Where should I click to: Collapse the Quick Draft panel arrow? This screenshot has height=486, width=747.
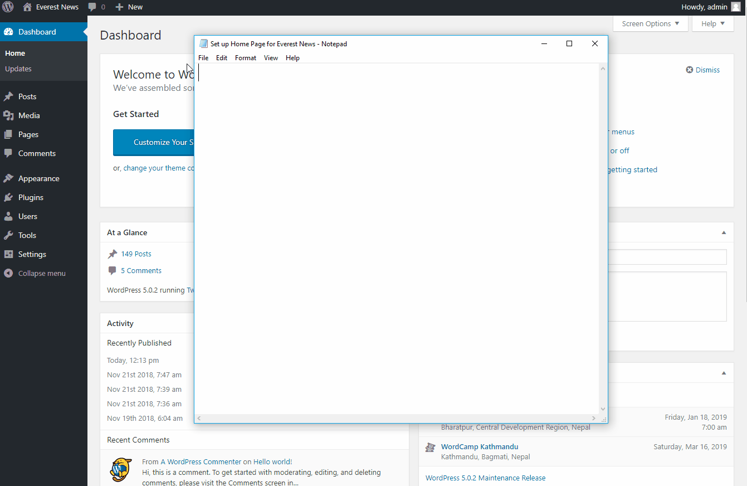tap(724, 232)
